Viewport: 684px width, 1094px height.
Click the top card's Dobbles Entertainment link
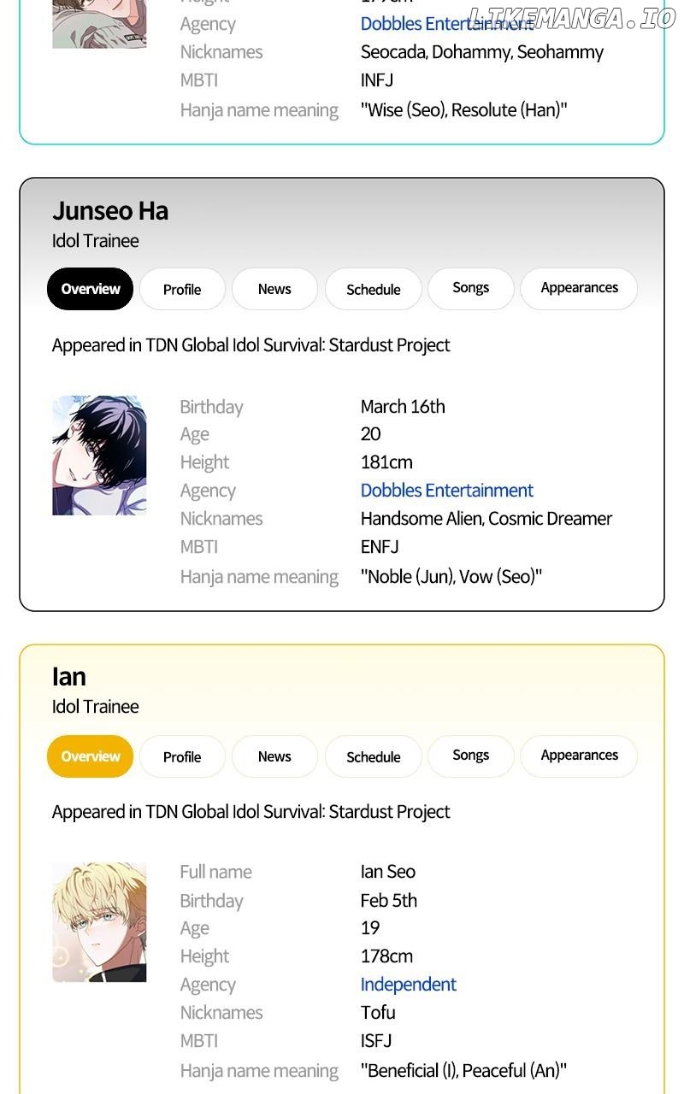(x=427, y=24)
